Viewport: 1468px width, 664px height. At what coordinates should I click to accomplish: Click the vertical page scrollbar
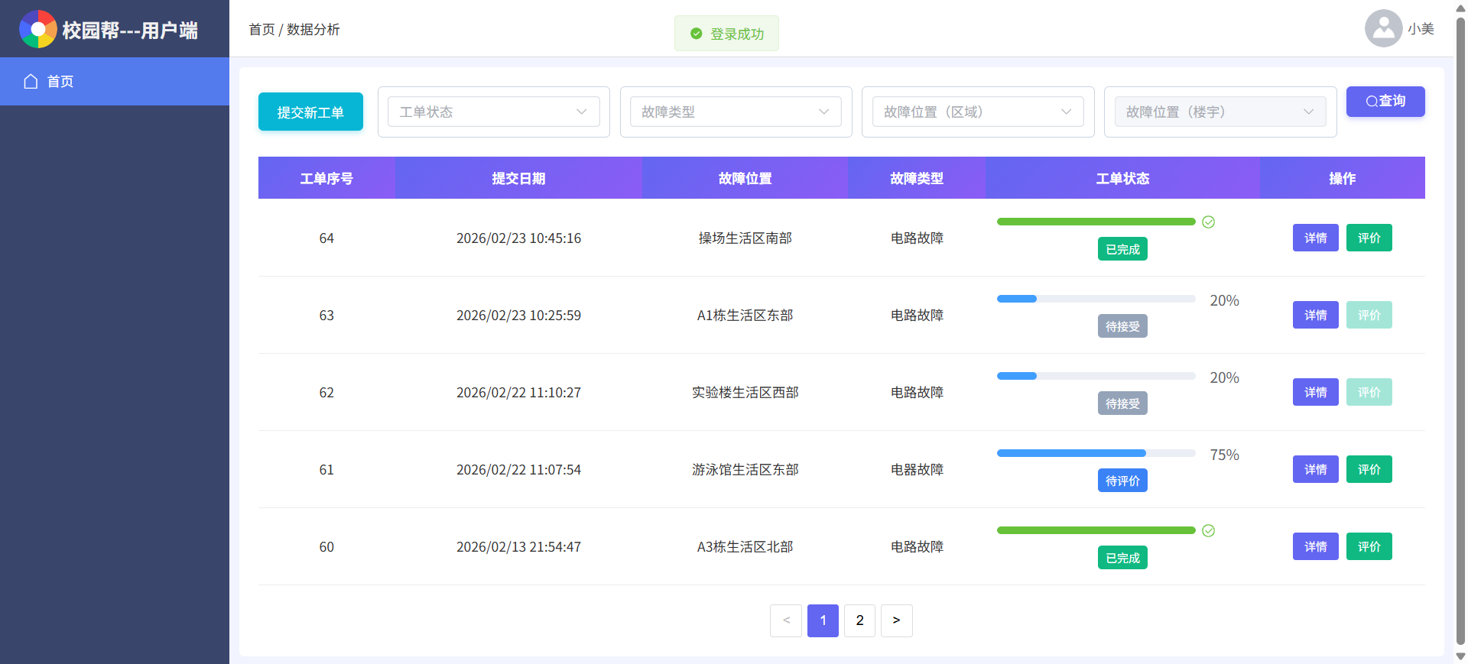coord(1460,330)
